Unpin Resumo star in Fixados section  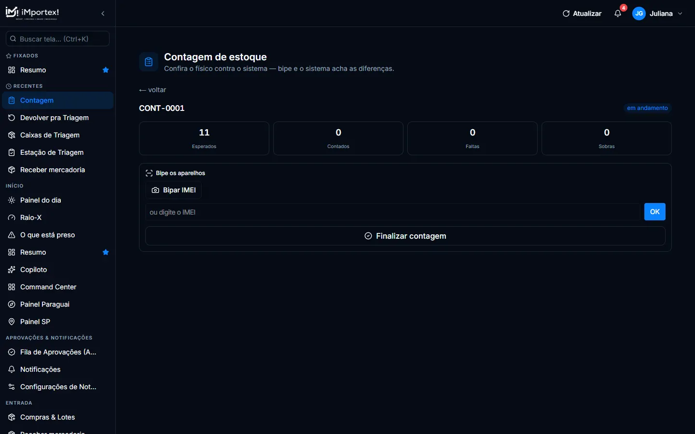coord(106,70)
